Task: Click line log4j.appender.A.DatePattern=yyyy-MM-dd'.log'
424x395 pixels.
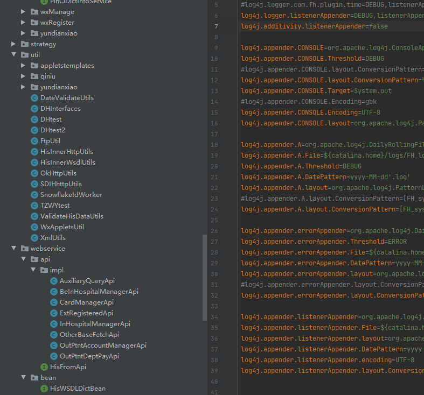Action: pyautogui.click(x=325, y=177)
